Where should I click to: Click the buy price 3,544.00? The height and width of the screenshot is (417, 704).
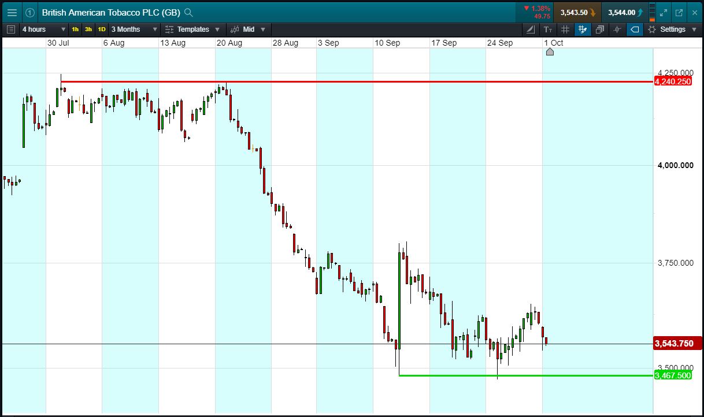(x=625, y=12)
